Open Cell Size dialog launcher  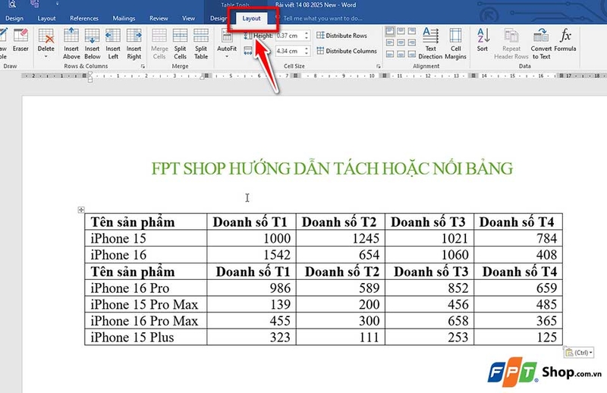(x=378, y=66)
